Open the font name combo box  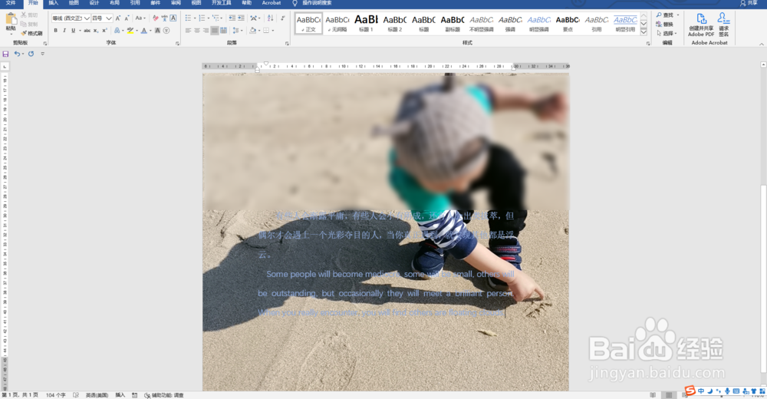pyautogui.click(x=71, y=18)
